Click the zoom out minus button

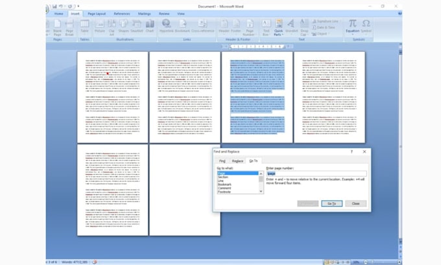pos(366,262)
